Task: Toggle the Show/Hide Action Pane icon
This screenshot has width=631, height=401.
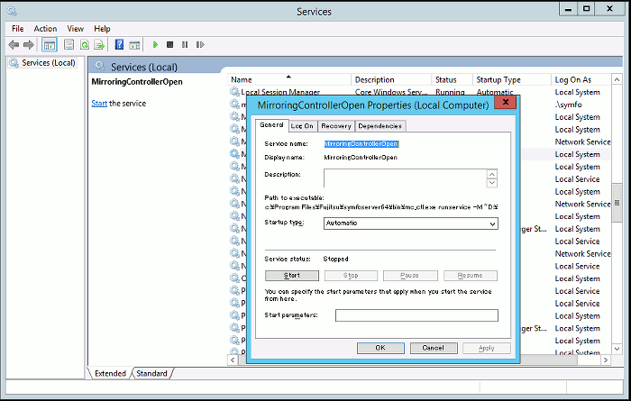Action: click(x=134, y=45)
